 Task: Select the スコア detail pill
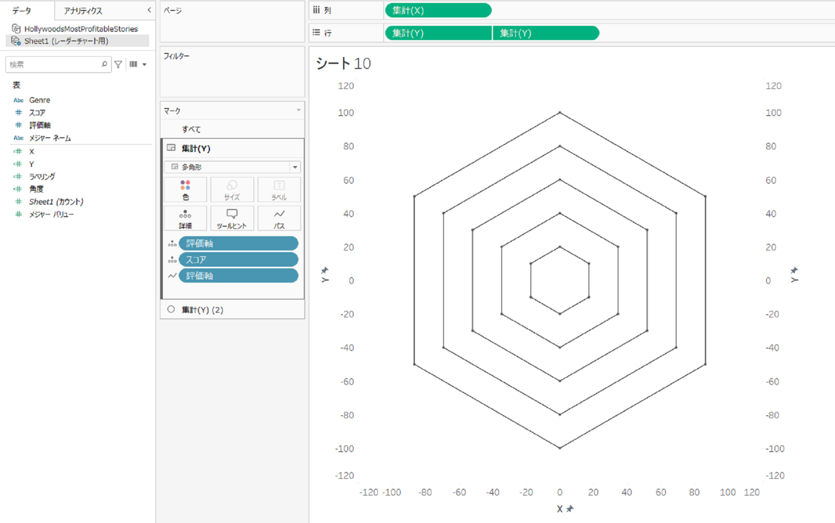[238, 260]
